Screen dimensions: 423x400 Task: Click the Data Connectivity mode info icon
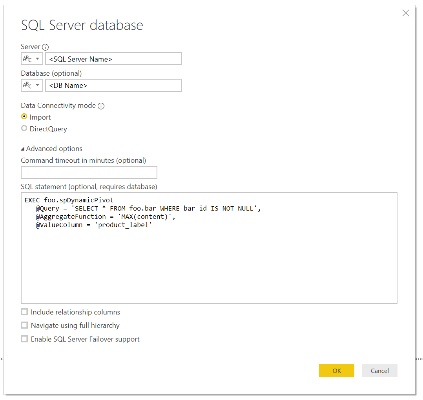(101, 105)
